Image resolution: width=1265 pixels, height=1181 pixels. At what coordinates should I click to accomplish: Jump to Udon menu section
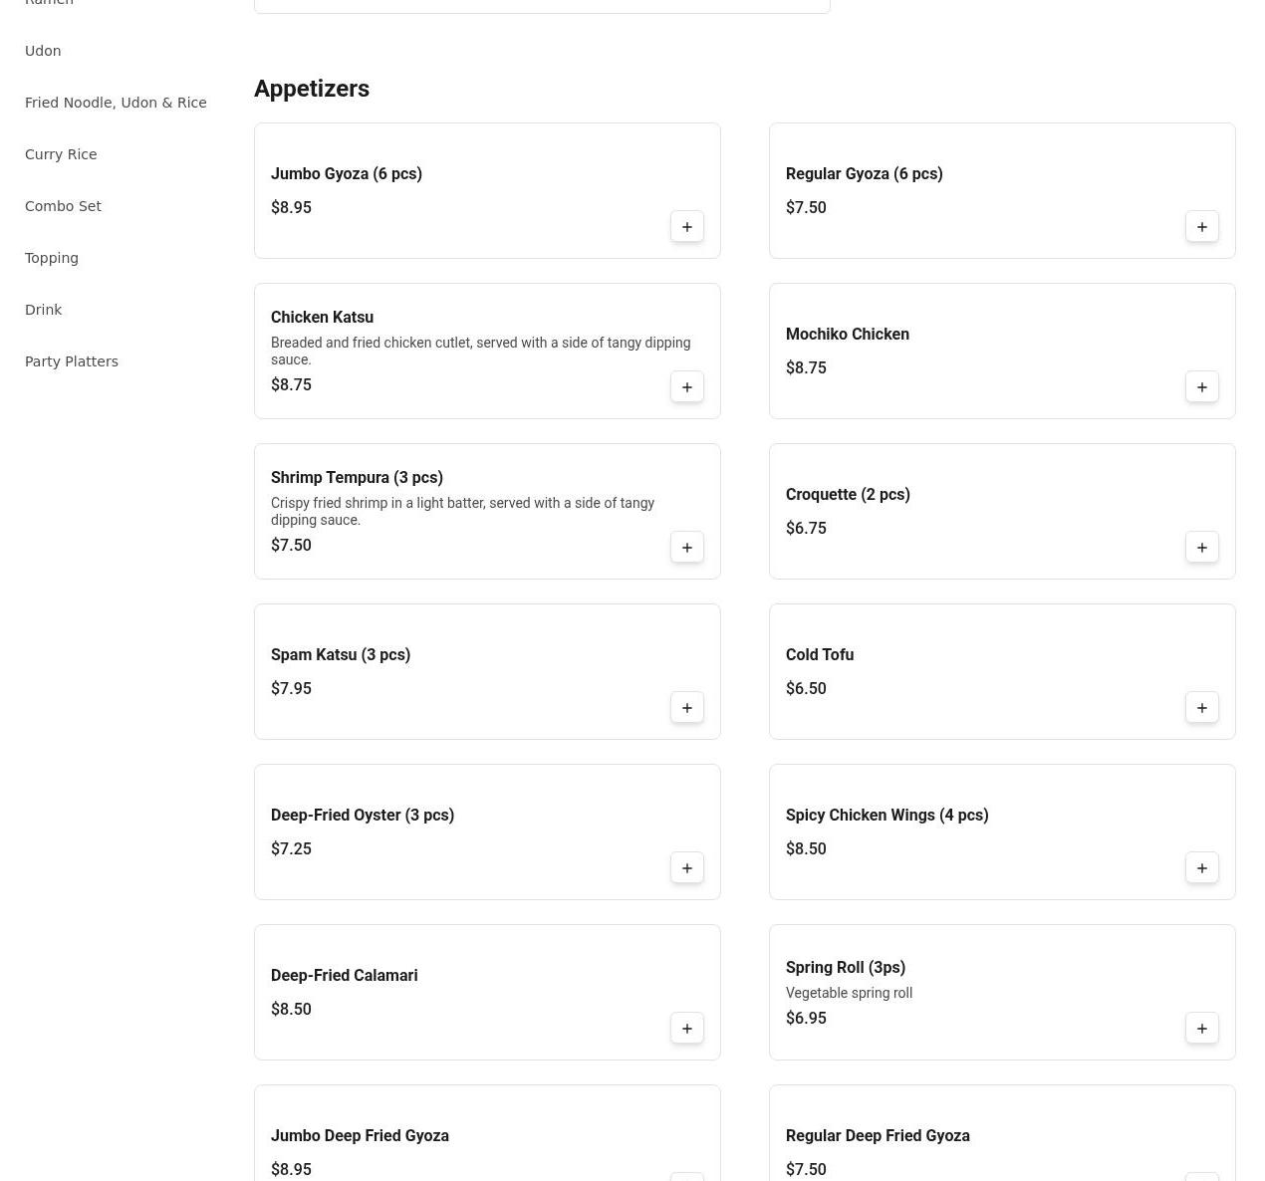point(43,51)
